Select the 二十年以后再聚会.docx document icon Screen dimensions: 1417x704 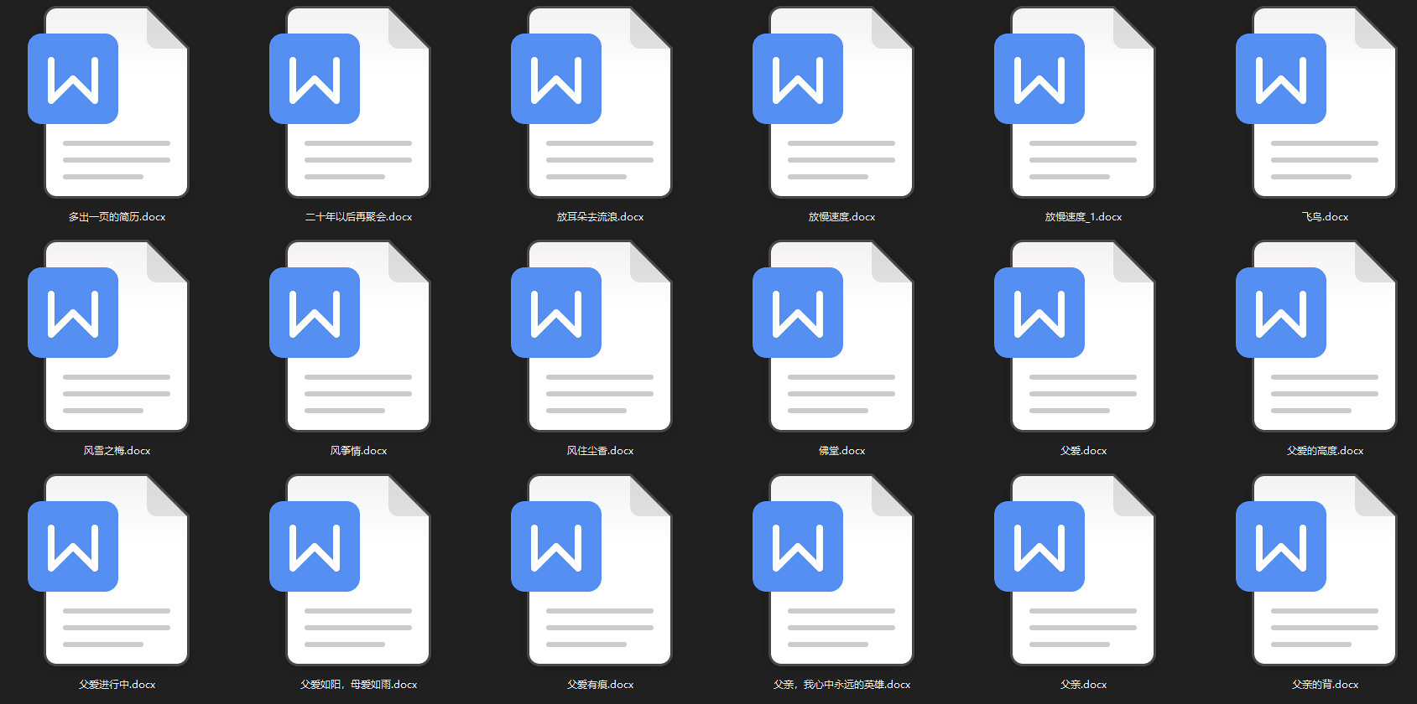tap(350, 102)
